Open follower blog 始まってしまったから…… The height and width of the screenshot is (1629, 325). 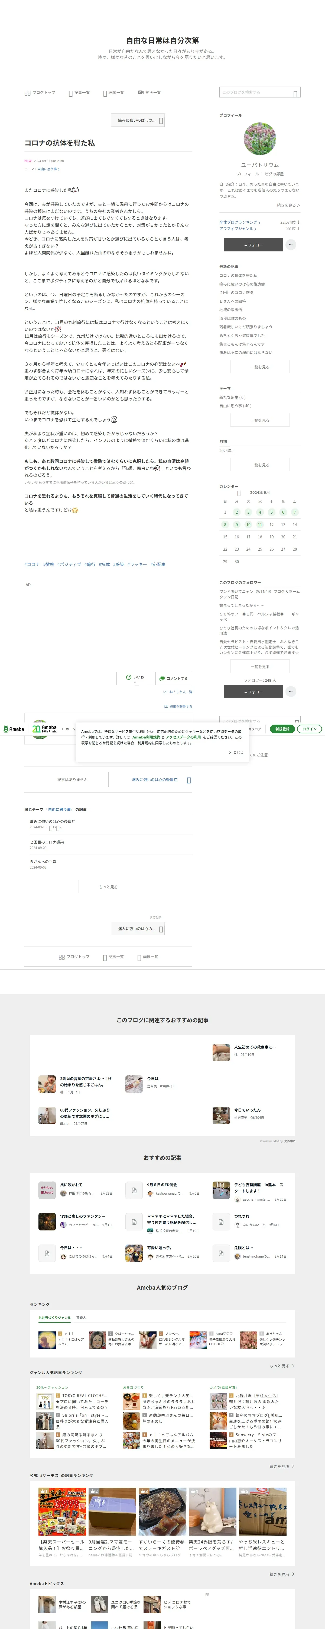point(242,606)
